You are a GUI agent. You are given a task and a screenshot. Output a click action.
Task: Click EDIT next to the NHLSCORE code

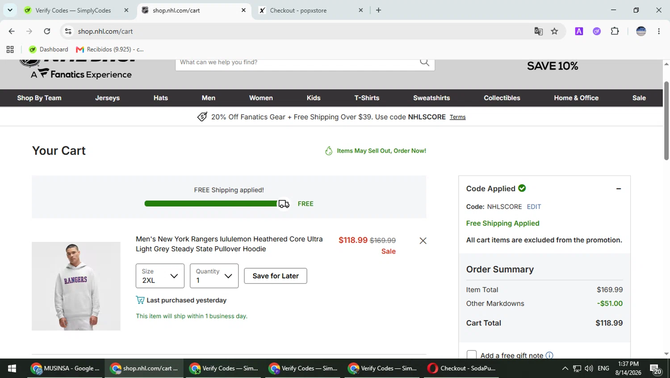click(x=534, y=207)
